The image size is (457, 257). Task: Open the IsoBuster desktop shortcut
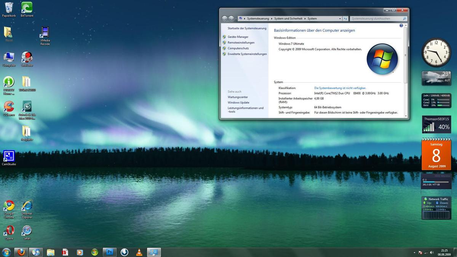tap(27, 59)
